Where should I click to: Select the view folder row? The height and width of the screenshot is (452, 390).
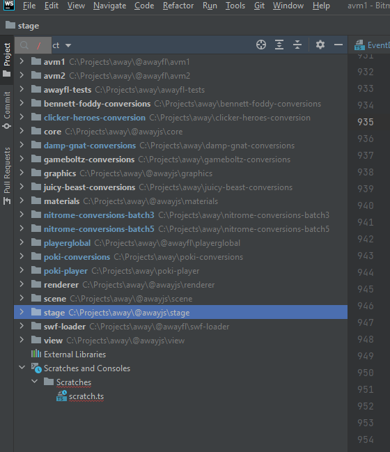tap(181, 340)
